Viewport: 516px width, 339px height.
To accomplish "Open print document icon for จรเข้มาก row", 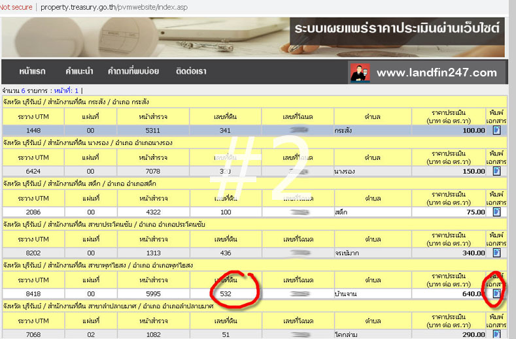I will click(x=496, y=253).
